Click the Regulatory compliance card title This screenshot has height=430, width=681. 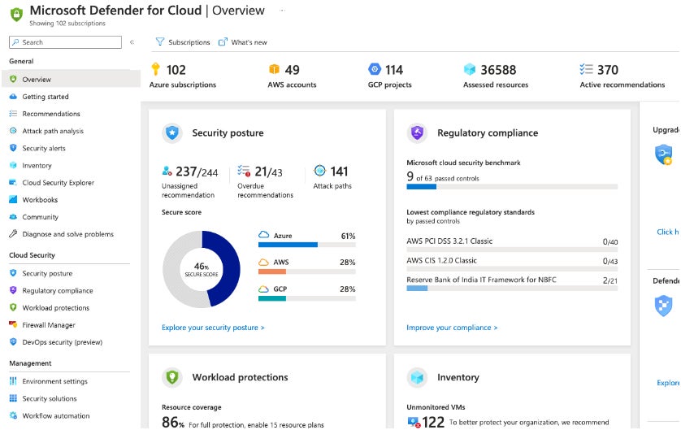click(x=488, y=133)
